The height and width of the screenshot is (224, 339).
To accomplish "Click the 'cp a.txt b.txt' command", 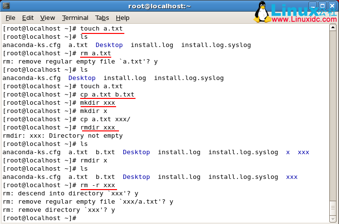I will tap(107, 95).
